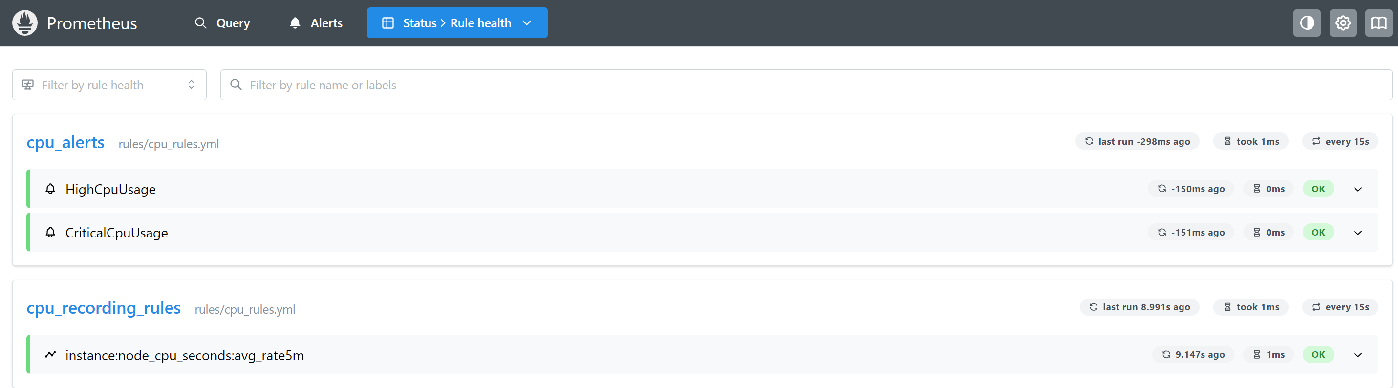Open the cpu_recording_rules group link
1398x388 pixels.
point(103,308)
